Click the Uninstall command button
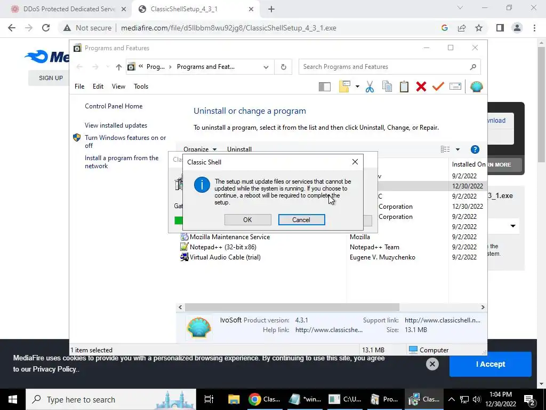The width and height of the screenshot is (546, 410). pyautogui.click(x=239, y=149)
